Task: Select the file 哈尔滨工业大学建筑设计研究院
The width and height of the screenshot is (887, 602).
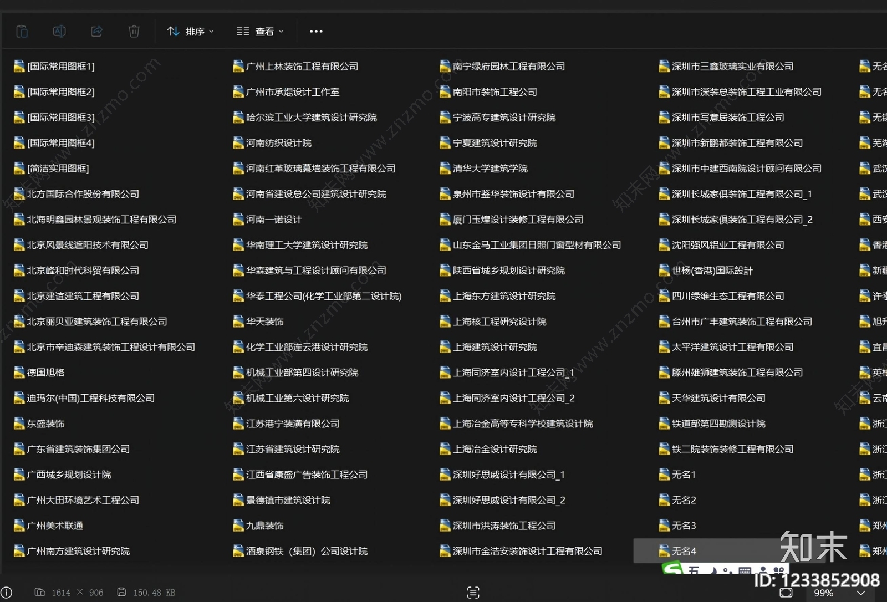Action: (x=305, y=118)
